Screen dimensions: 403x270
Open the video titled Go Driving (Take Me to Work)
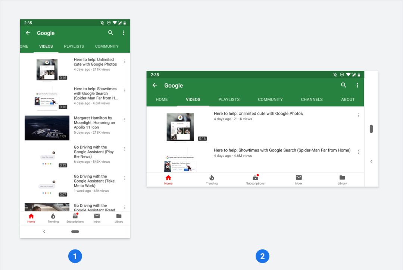pos(94,181)
